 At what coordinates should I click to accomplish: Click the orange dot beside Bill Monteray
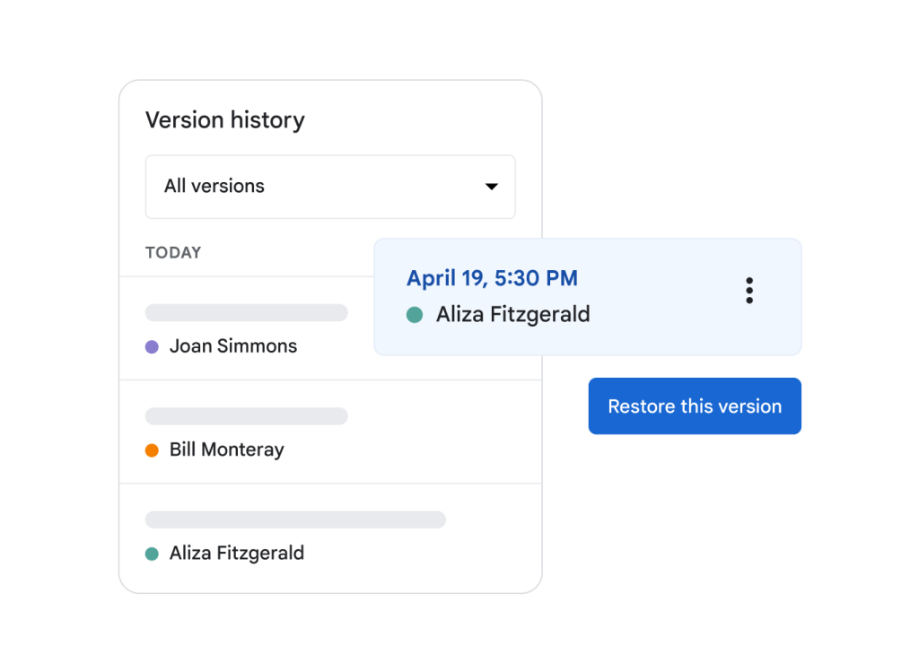152,450
